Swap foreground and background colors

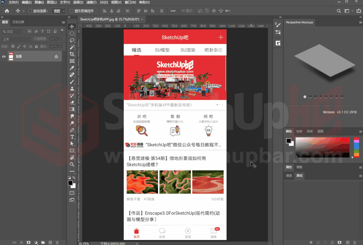tap(74, 178)
